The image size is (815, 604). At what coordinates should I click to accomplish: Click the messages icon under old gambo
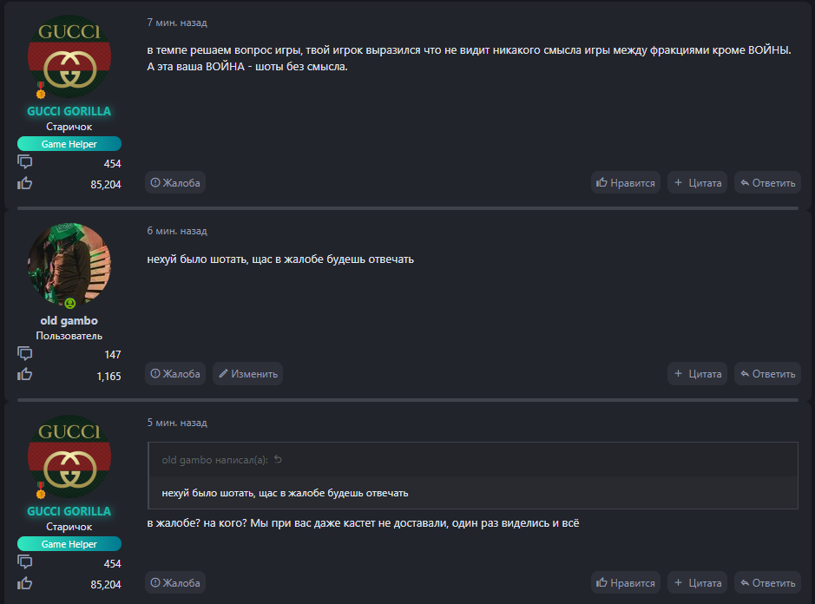point(25,353)
